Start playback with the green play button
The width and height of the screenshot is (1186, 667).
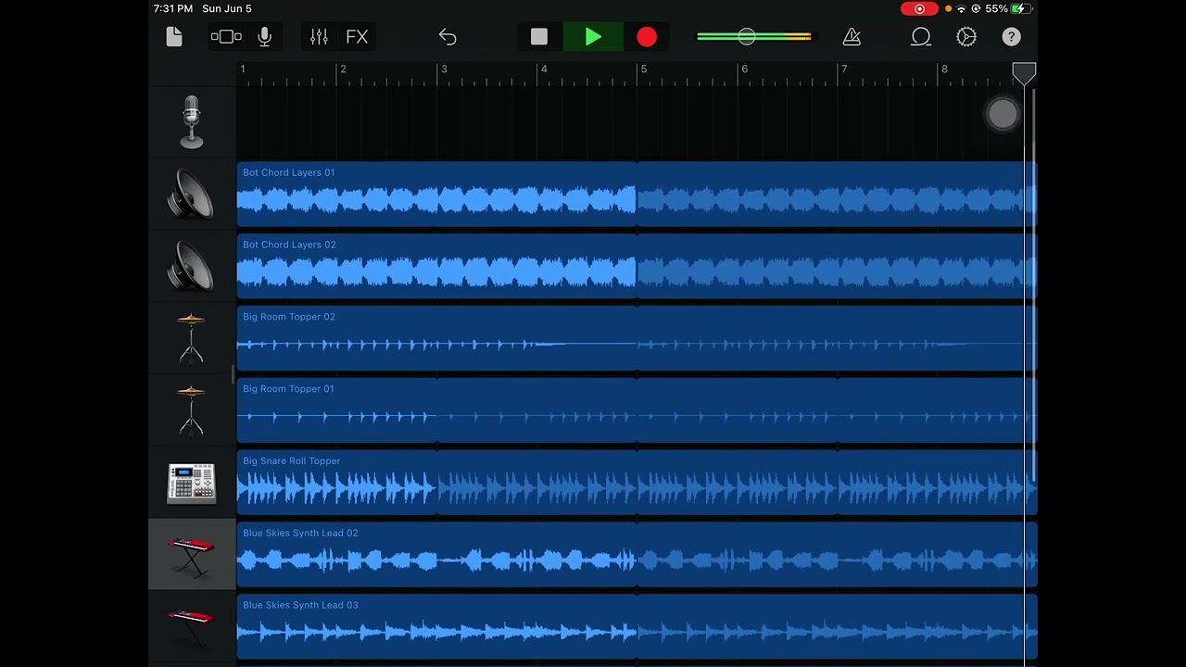coord(593,37)
